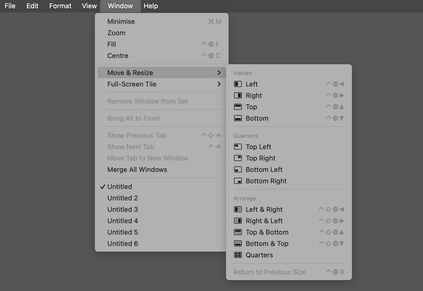Click the Bottom & Top arrange icon

tap(238, 244)
